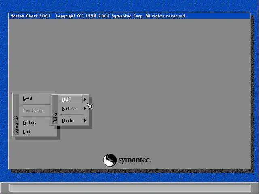The image size is (259, 194).
Task: Open the Partition submenu entry
Action: pyautogui.click(x=69, y=109)
